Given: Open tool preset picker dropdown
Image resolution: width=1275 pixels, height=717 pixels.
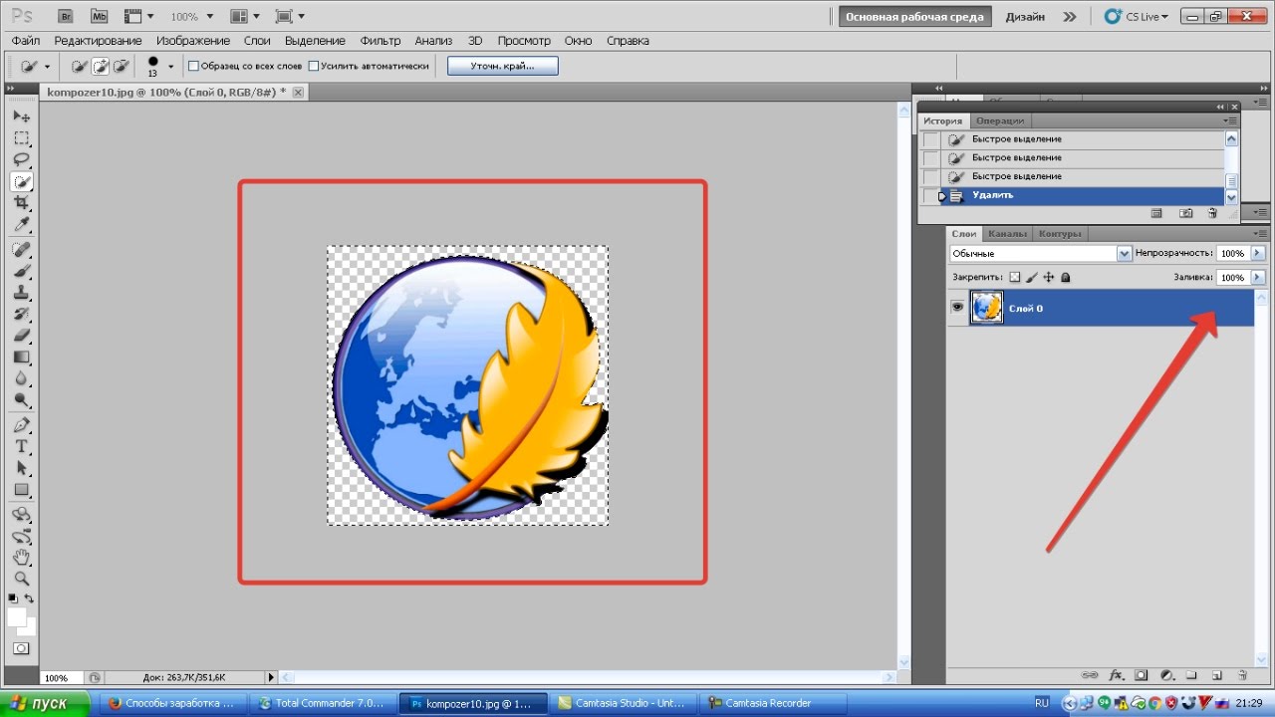Looking at the screenshot, I should (47, 67).
